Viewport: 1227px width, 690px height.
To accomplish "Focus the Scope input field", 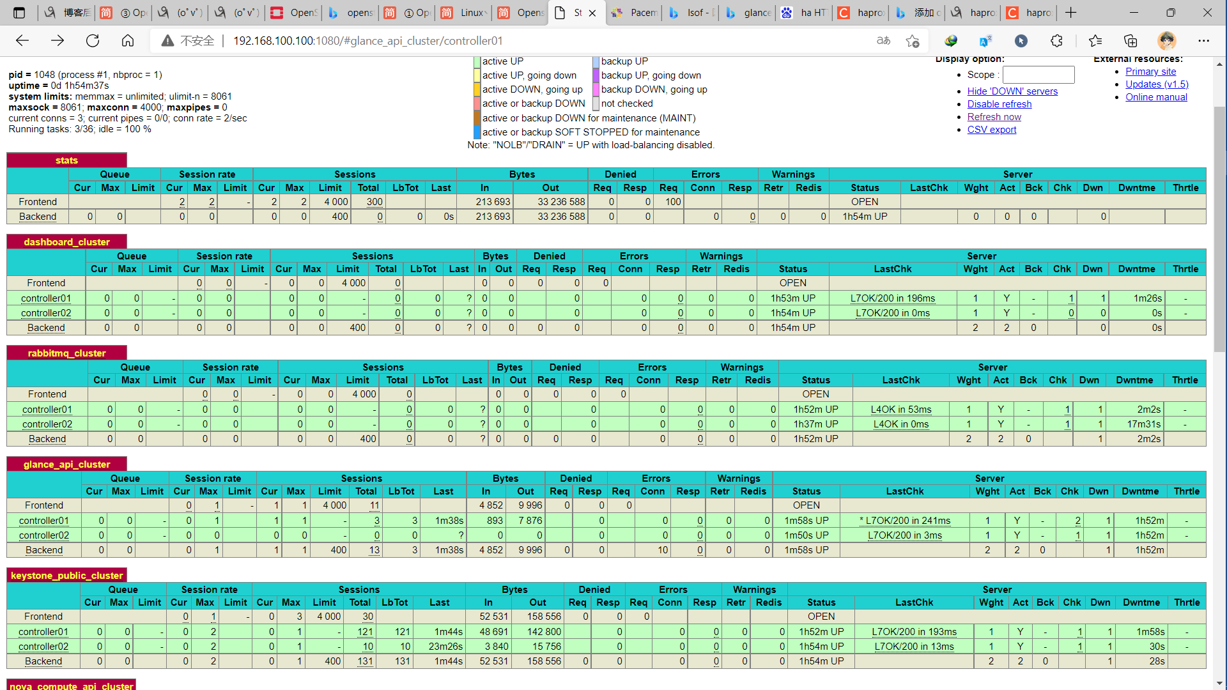I will pyautogui.click(x=1038, y=75).
